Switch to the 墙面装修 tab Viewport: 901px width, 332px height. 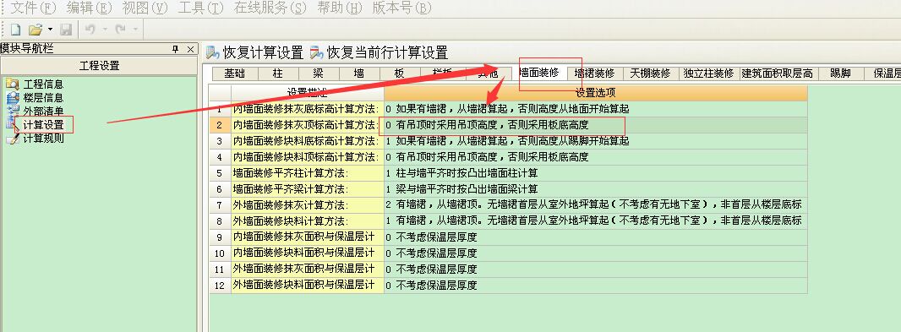point(538,73)
